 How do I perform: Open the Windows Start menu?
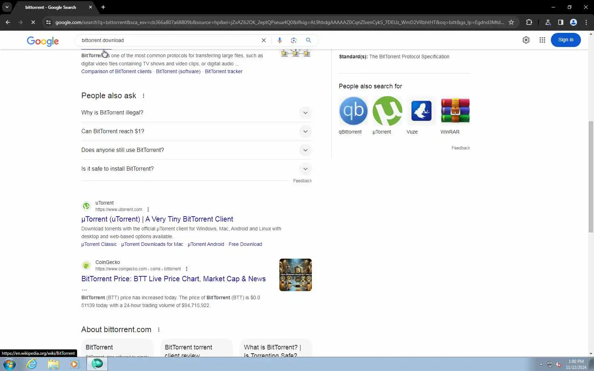click(x=10, y=364)
